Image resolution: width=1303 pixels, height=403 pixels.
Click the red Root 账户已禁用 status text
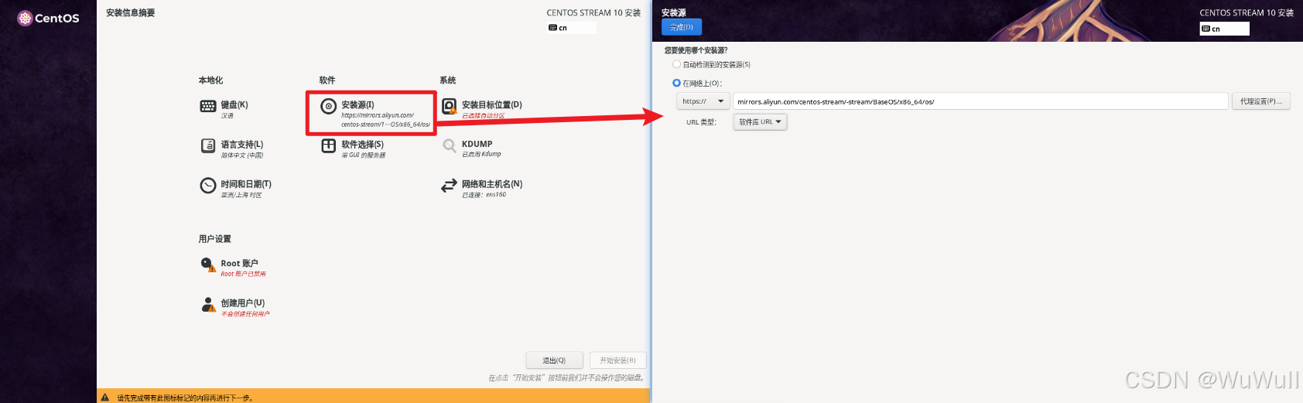coord(243,274)
